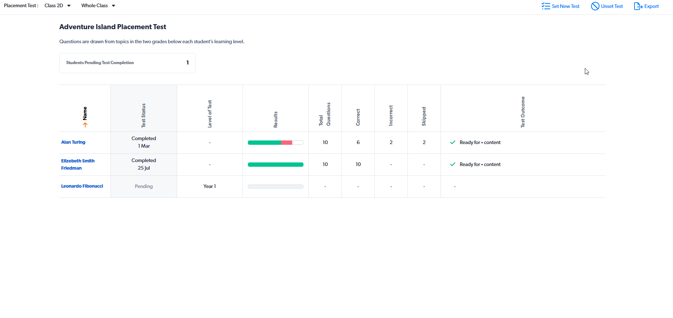Screen dimensions: 673x318
Task: Click the Students Pending Test Completion card
Action: click(127, 63)
